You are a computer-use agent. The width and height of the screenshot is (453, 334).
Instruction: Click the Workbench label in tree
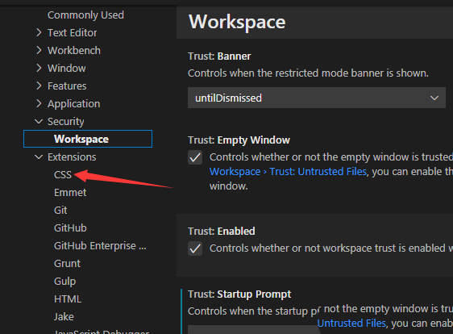coord(74,50)
